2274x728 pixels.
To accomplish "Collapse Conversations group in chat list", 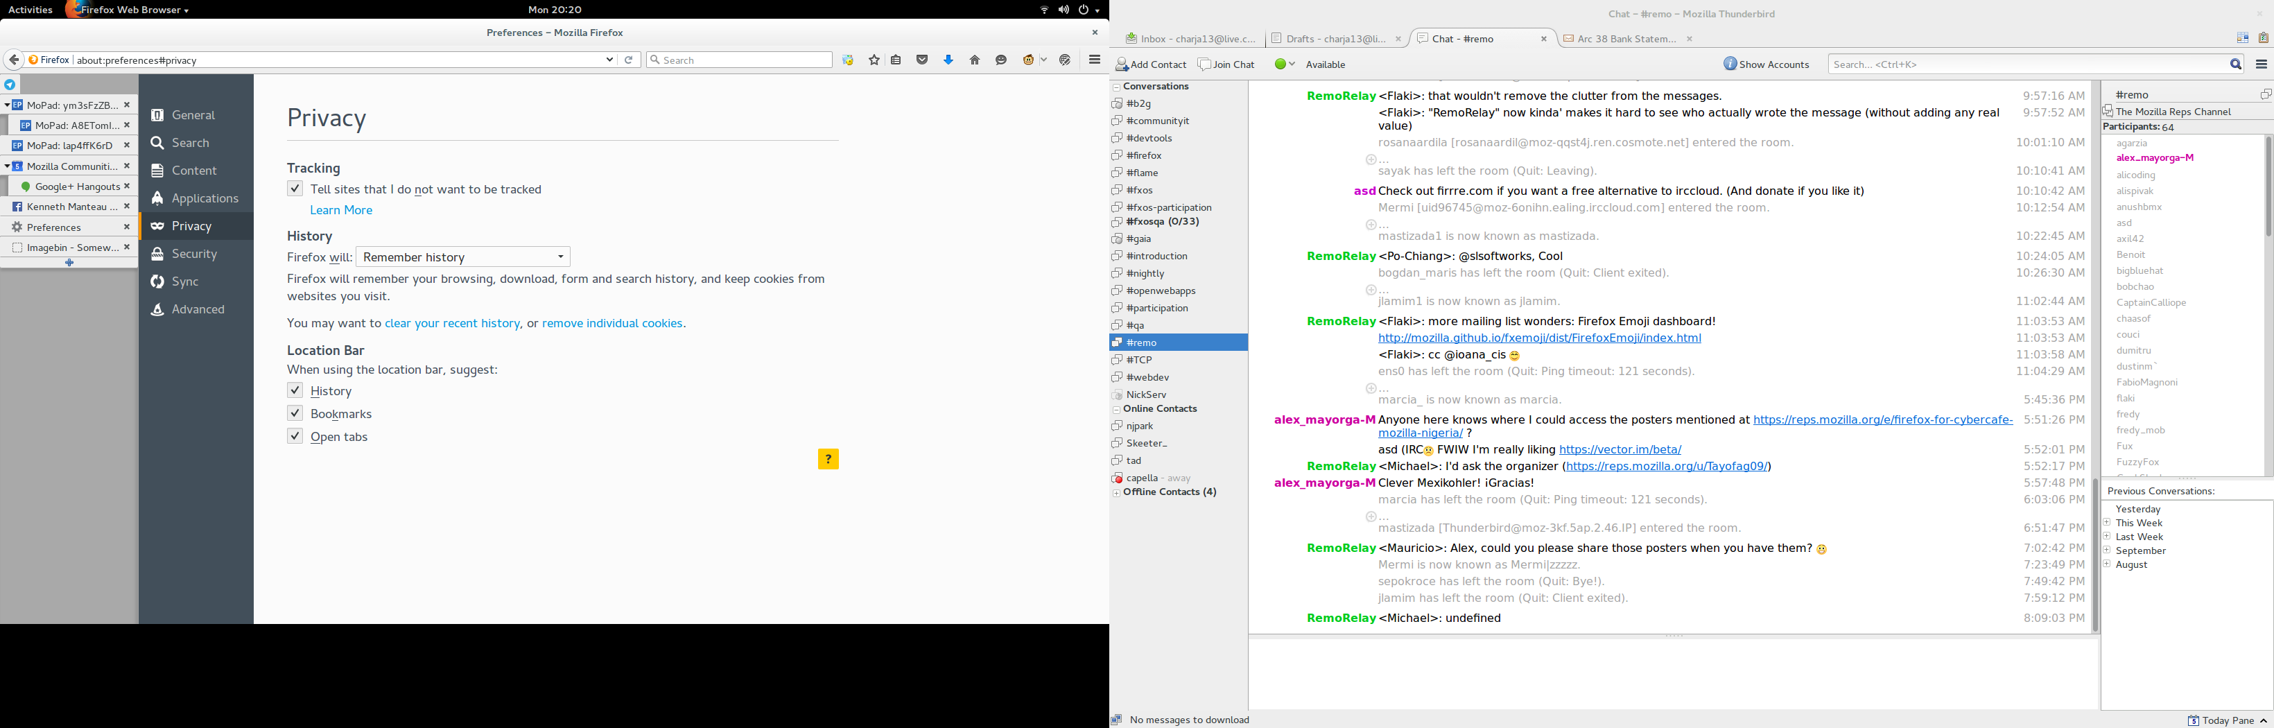I will coord(1117,87).
